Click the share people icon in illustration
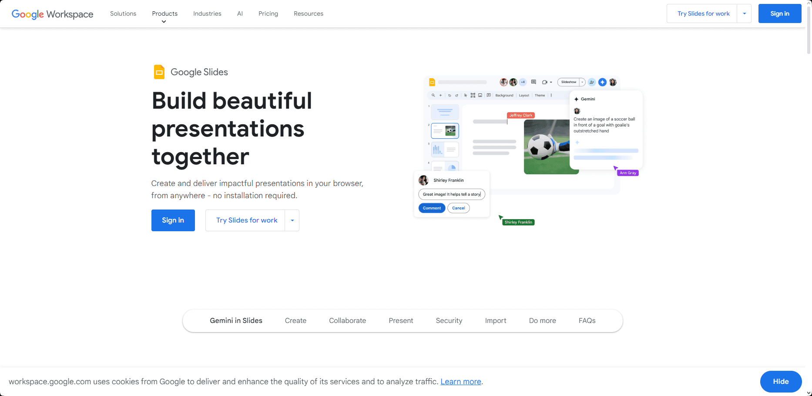This screenshot has width=812, height=396. [x=592, y=82]
